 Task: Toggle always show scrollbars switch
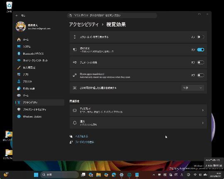(201, 37)
